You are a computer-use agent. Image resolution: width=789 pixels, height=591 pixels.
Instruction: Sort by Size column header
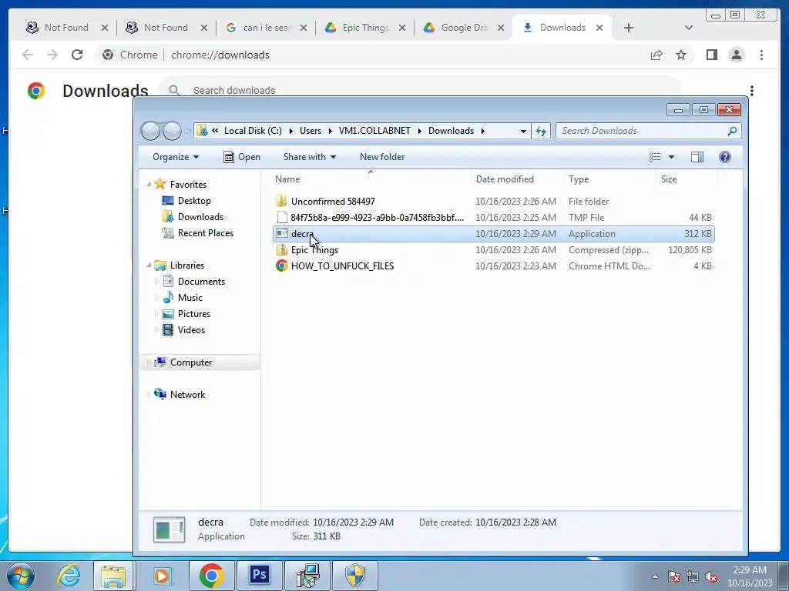pos(687,179)
